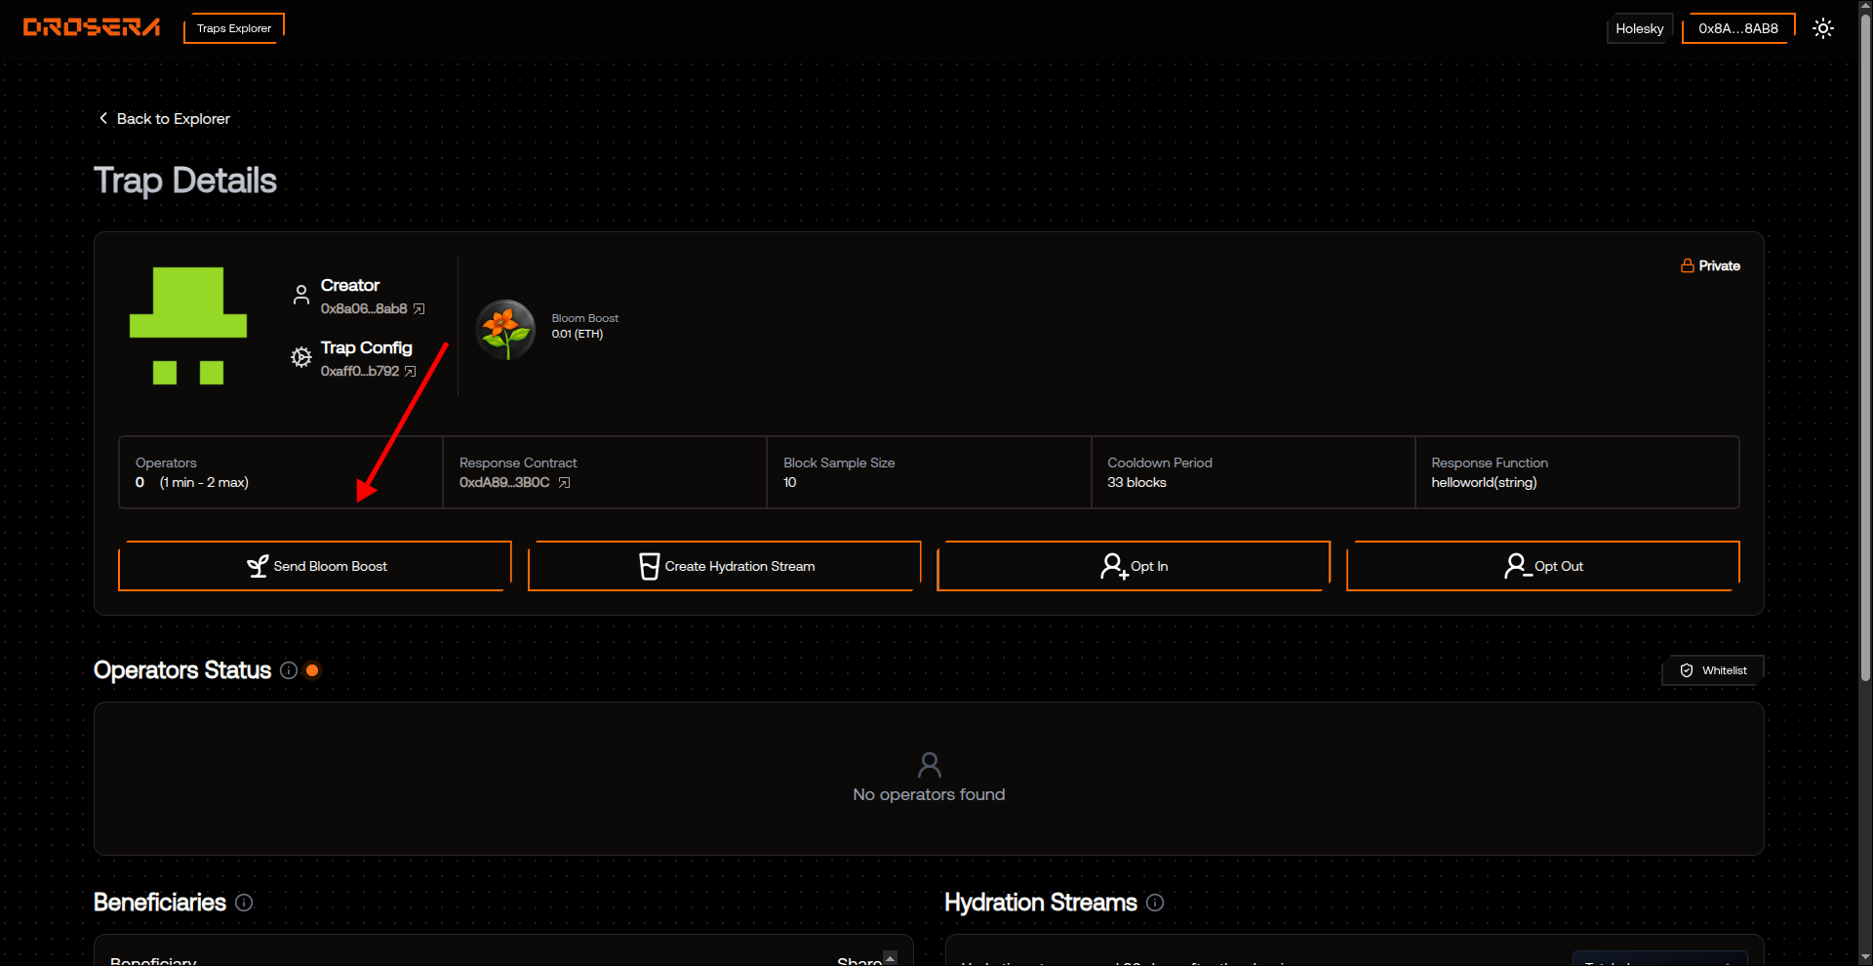Open the 0x8A...8AB8 wallet button
The height and width of the screenshot is (966, 1873).
(1738, 28)
